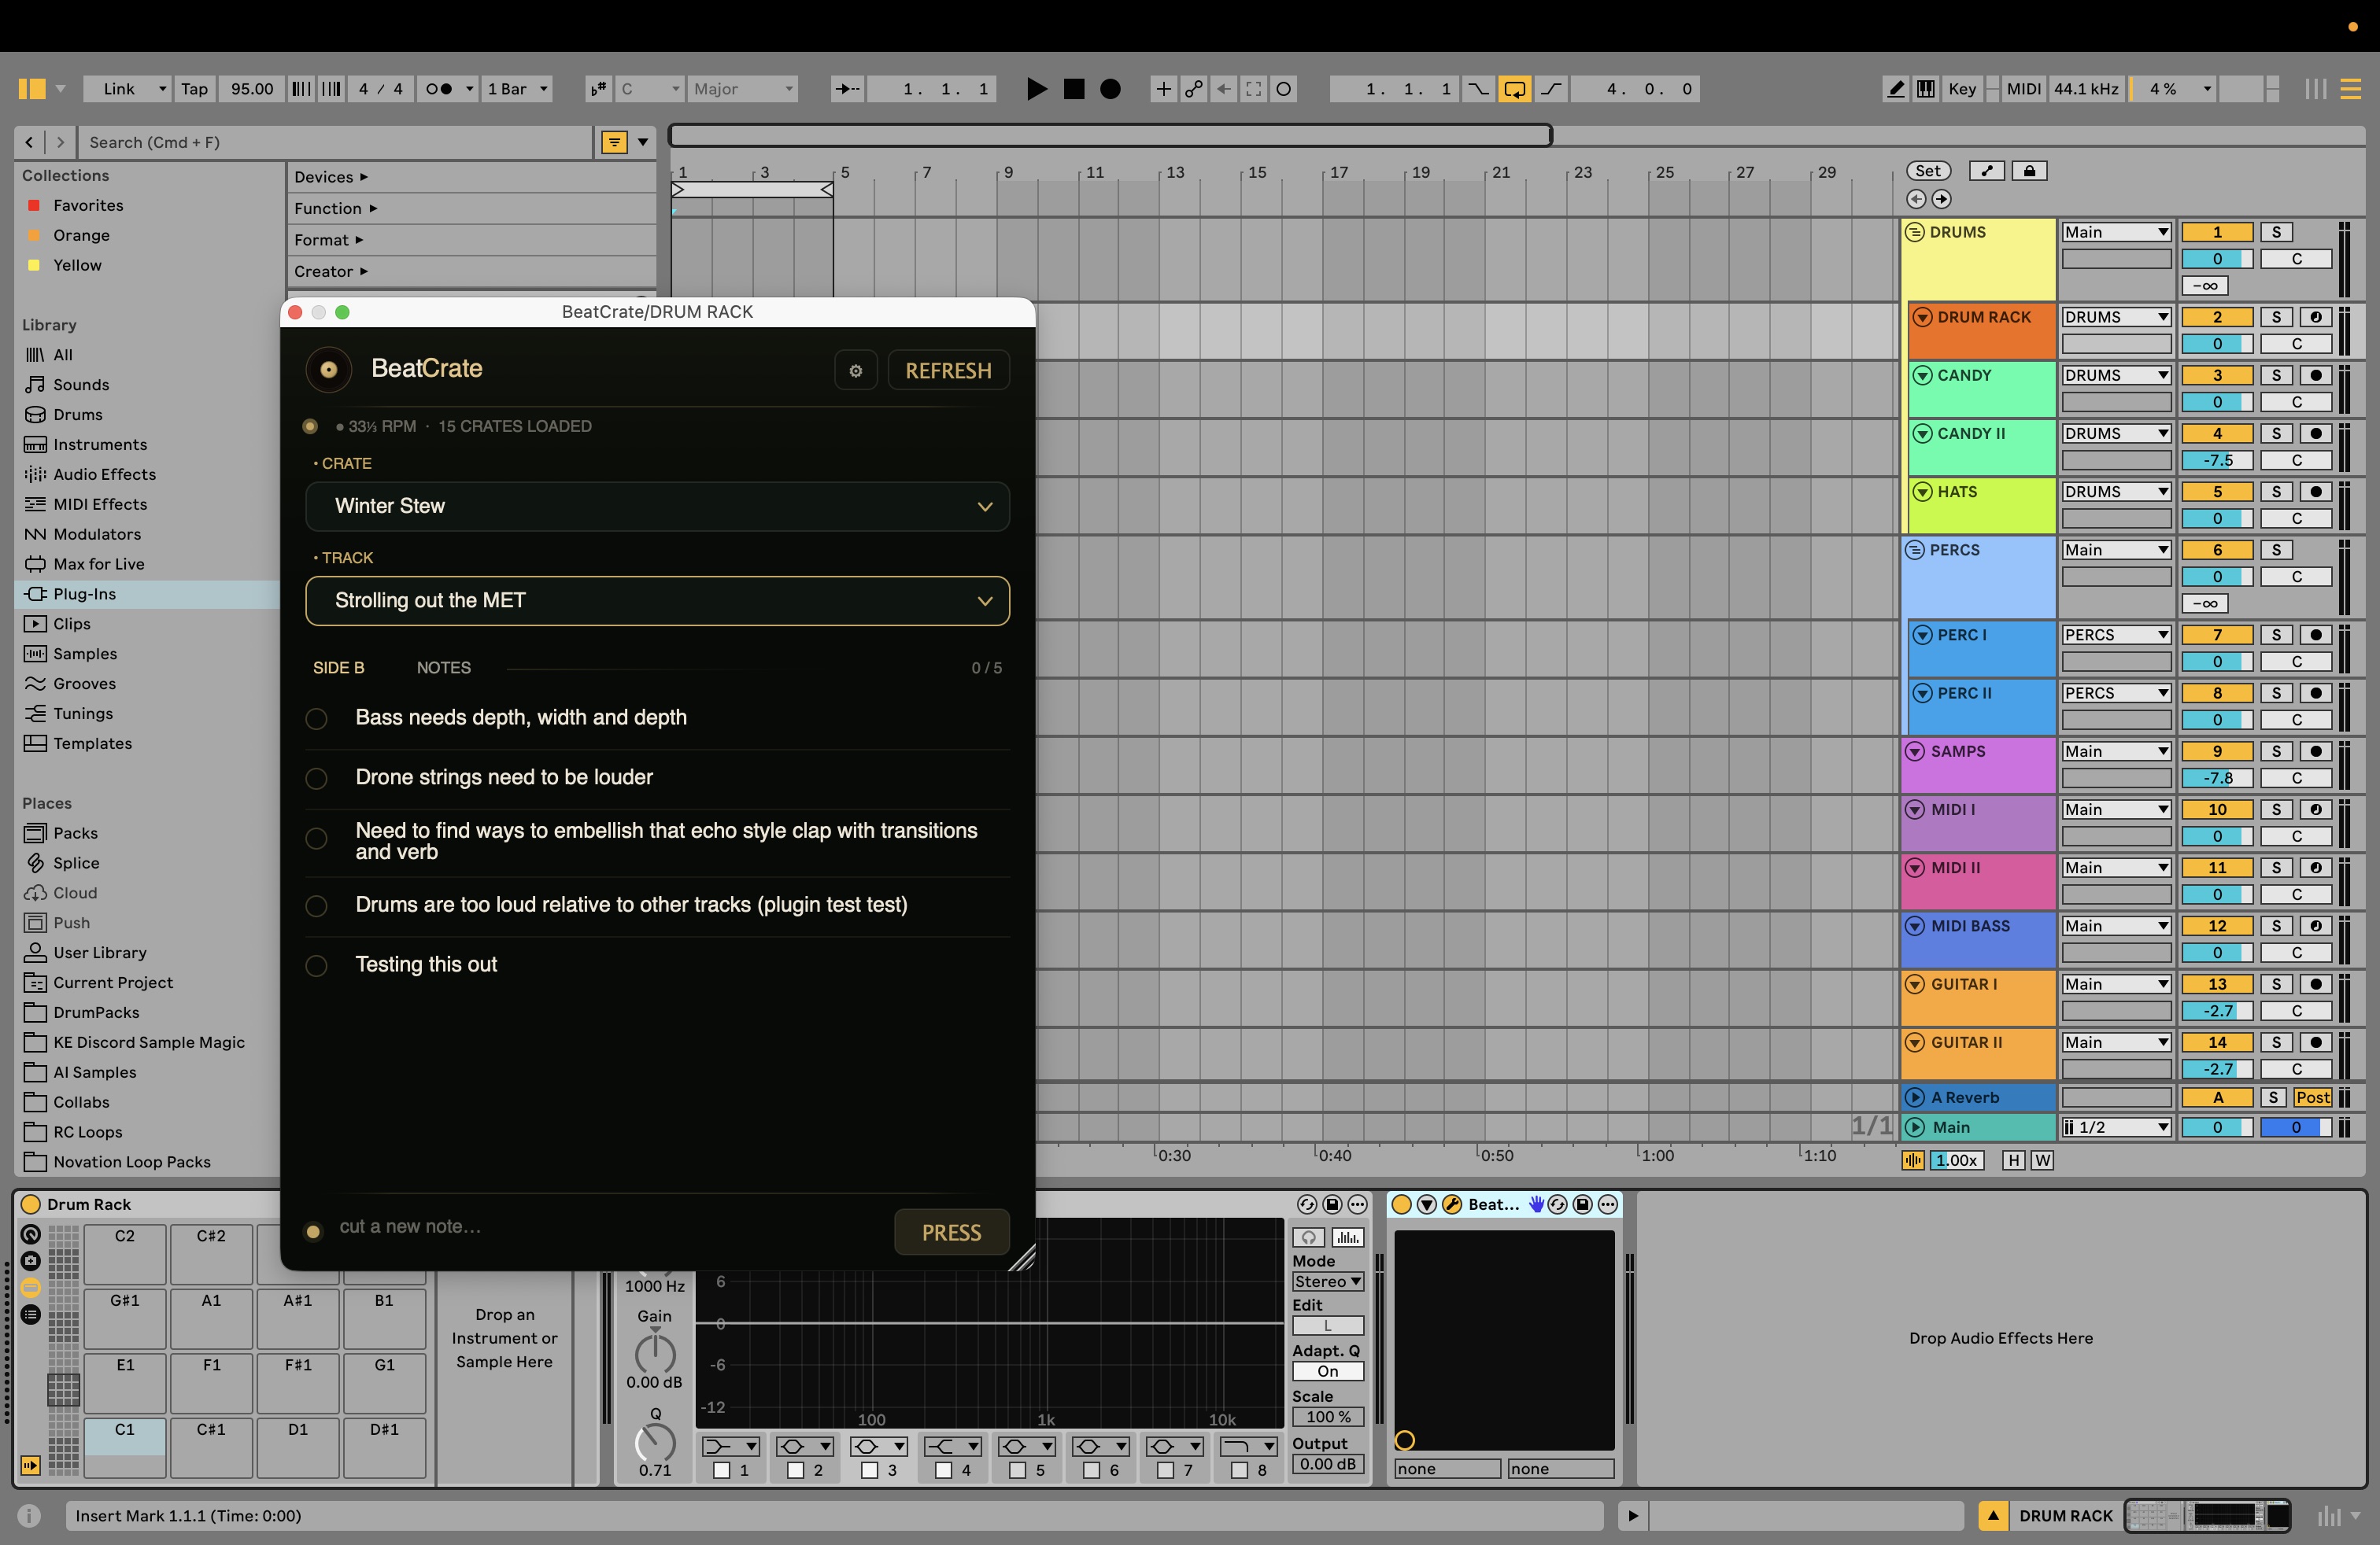Open the Link options dropdown

click(x=127, y=89)
